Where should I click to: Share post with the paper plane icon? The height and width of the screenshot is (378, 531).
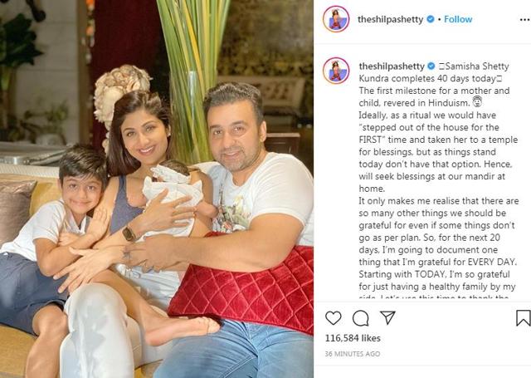pyautogui.click(x=387, y=317)
